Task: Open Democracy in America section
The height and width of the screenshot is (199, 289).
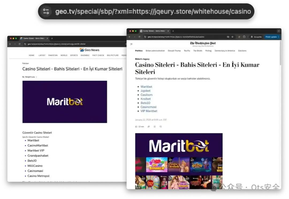Action: coord(225,51)
